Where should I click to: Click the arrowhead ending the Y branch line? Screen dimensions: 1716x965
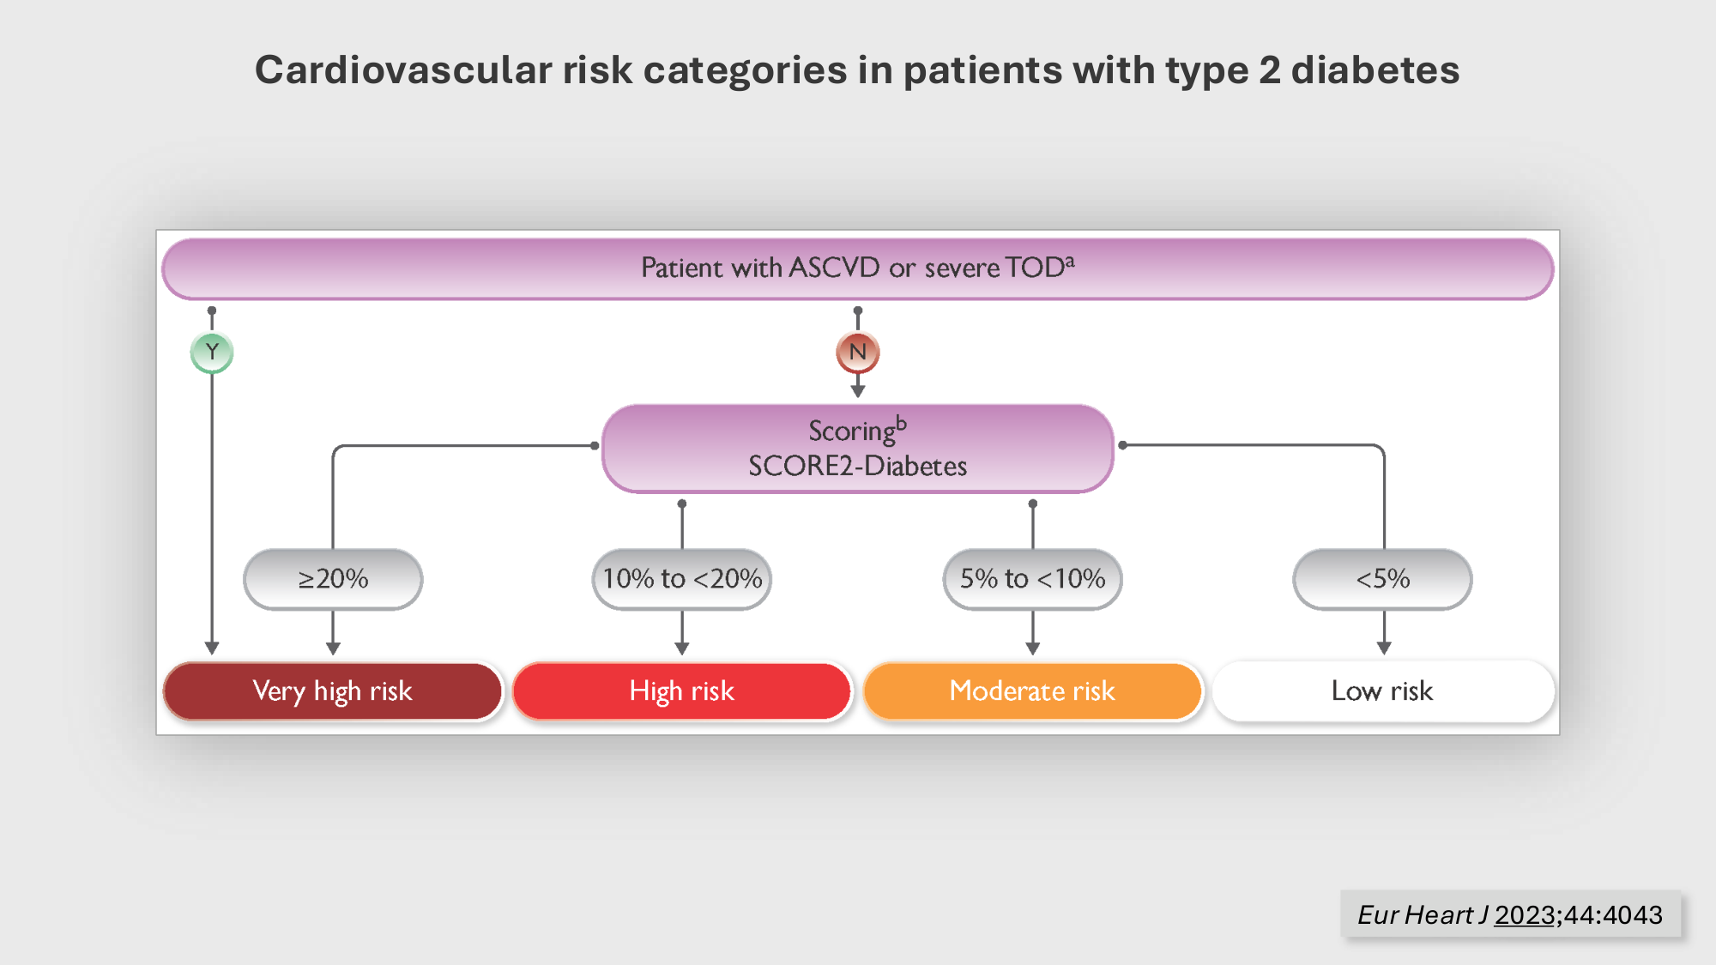pyautogui.click(x=212, y=648)
